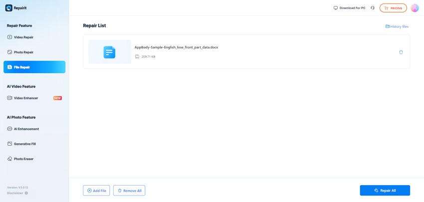Click the docx file thumbnail
This screenshot has width=424, height=202.
coord(110,52)
